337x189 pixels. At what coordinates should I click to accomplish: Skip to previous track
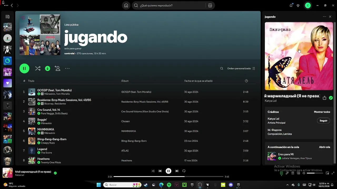(160, 171)
